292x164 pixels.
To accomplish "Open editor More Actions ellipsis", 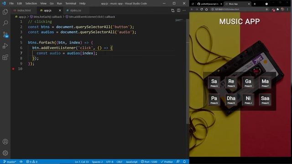I will tap(184, 10).
